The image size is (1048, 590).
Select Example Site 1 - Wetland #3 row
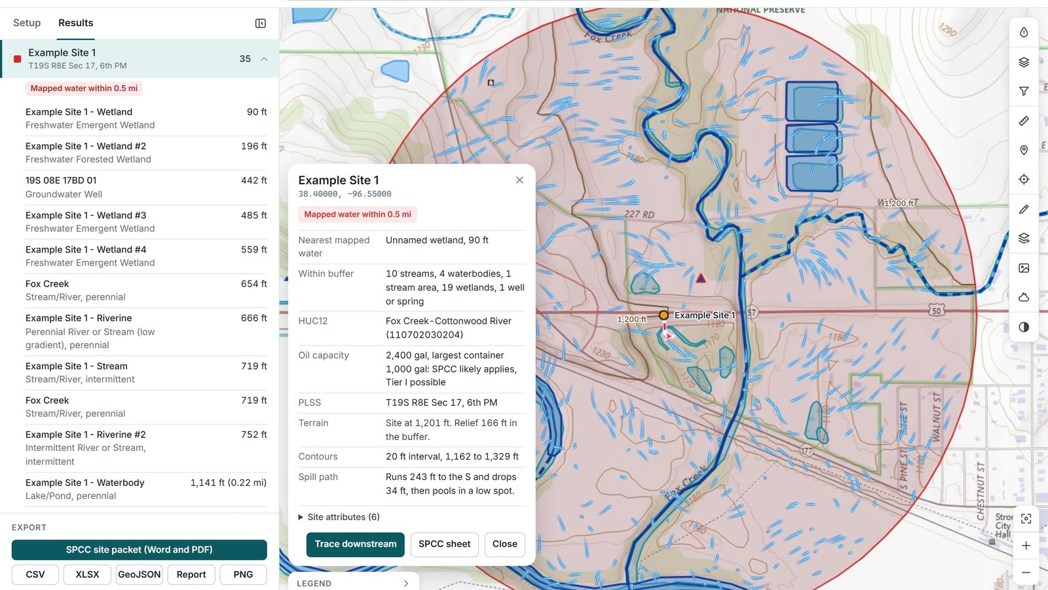[146, 222]
